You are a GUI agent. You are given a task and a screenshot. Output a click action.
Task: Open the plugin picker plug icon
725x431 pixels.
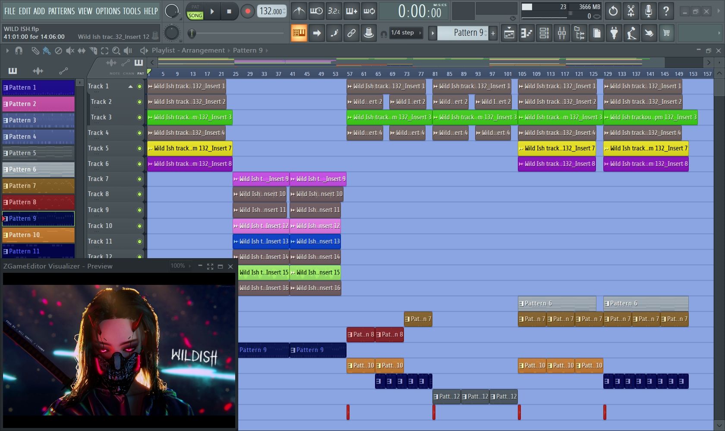614,33
